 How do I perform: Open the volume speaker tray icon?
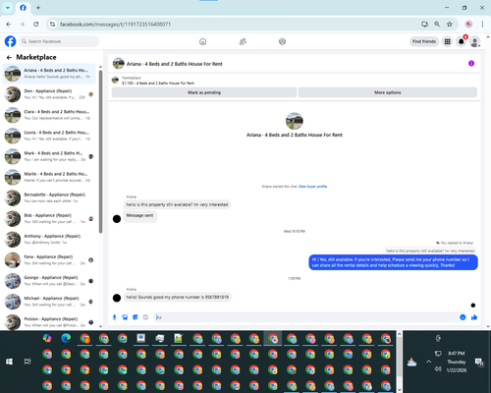coord(438,369)
